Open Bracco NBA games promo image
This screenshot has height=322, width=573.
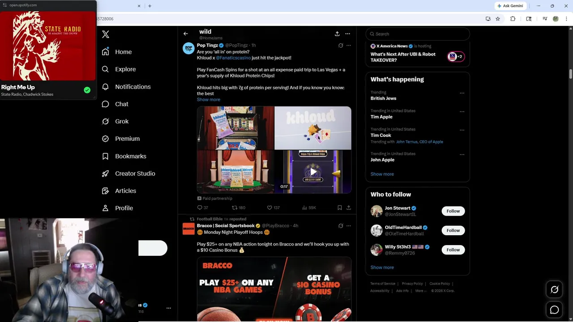274,289
